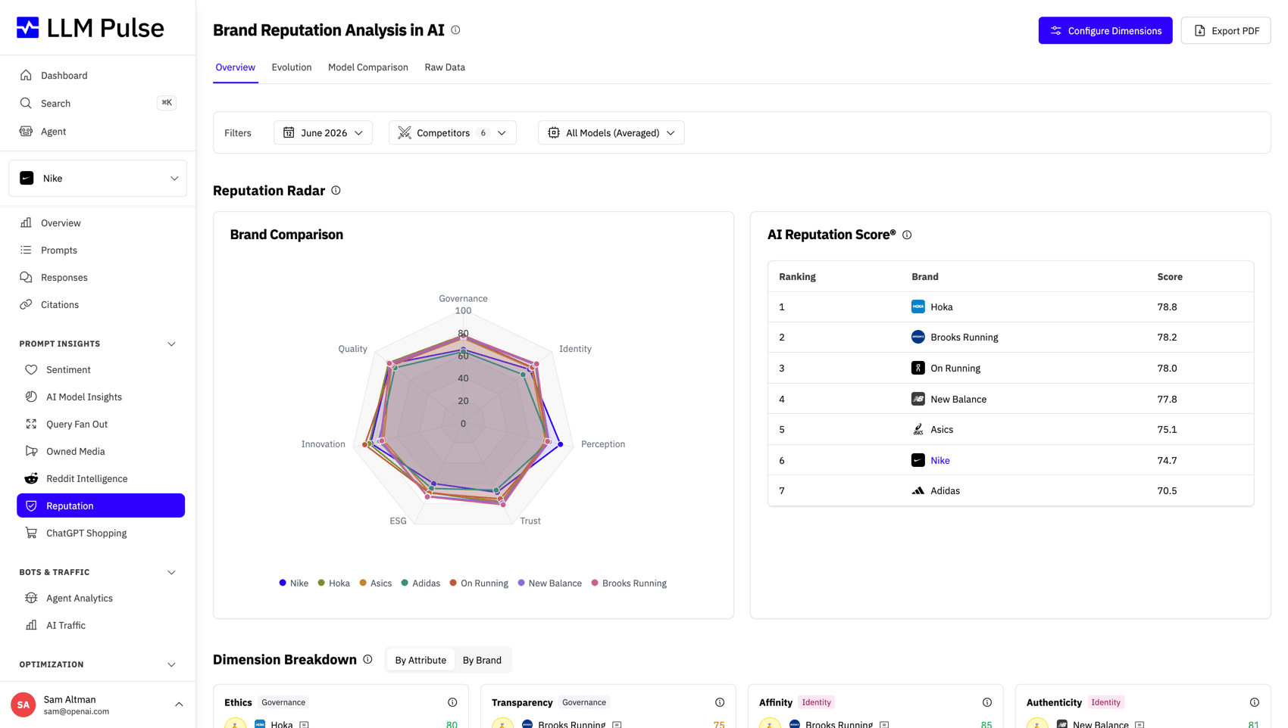Click the Score column header
The image size is (1288, 728).
pos(1170,277)
